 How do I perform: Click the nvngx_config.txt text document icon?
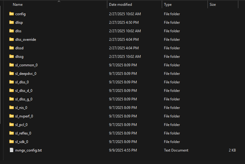click(x=11, y=150)
